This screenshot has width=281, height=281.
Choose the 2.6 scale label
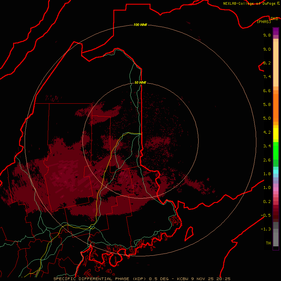point(267,160)
